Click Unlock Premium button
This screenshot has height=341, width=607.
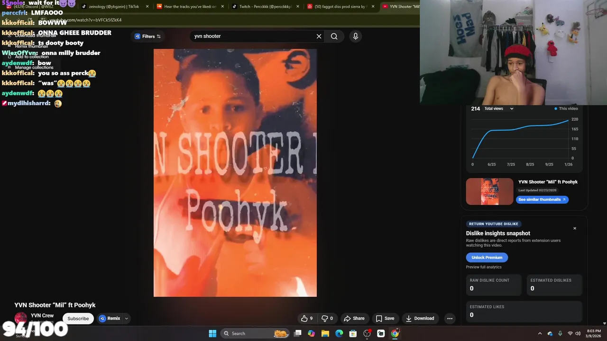point(487,257)
